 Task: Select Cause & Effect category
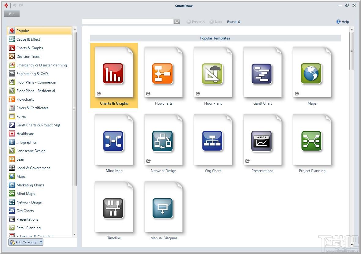click(39, 39)
